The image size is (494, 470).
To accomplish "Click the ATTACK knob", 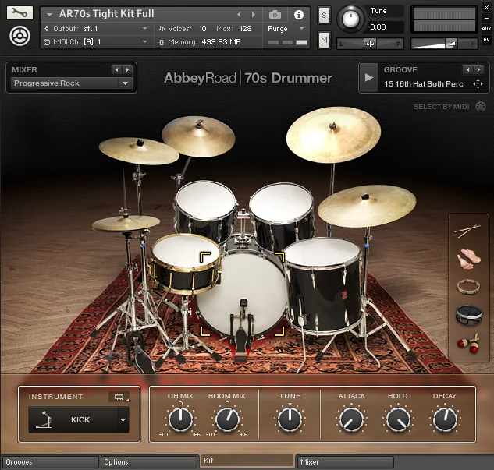I will coord(352,420).
